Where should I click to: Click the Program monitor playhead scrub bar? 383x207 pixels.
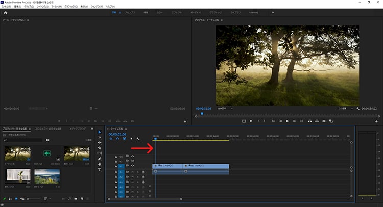point(287,116)
